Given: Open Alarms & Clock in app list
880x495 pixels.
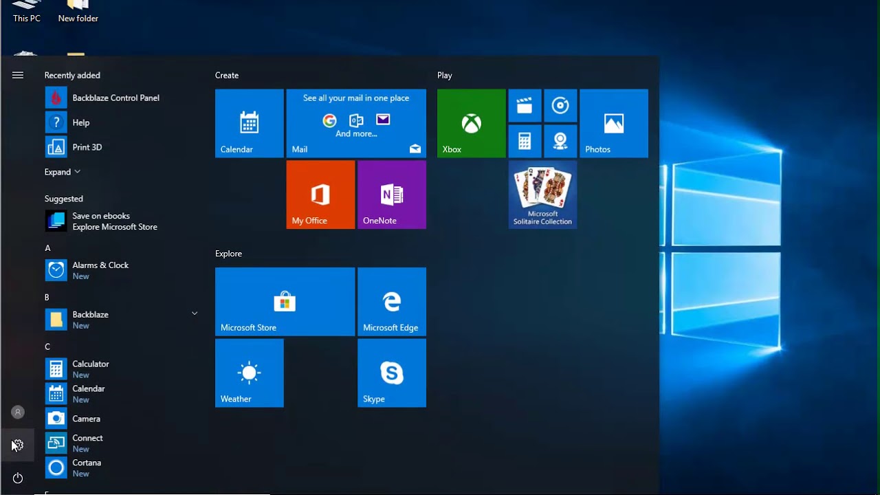Looking at the screenshot, I should click(122, 271).
